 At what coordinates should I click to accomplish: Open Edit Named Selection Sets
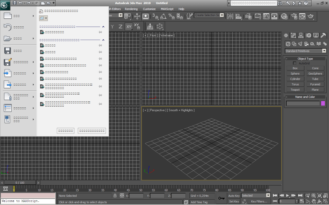(x=189, y=16)
